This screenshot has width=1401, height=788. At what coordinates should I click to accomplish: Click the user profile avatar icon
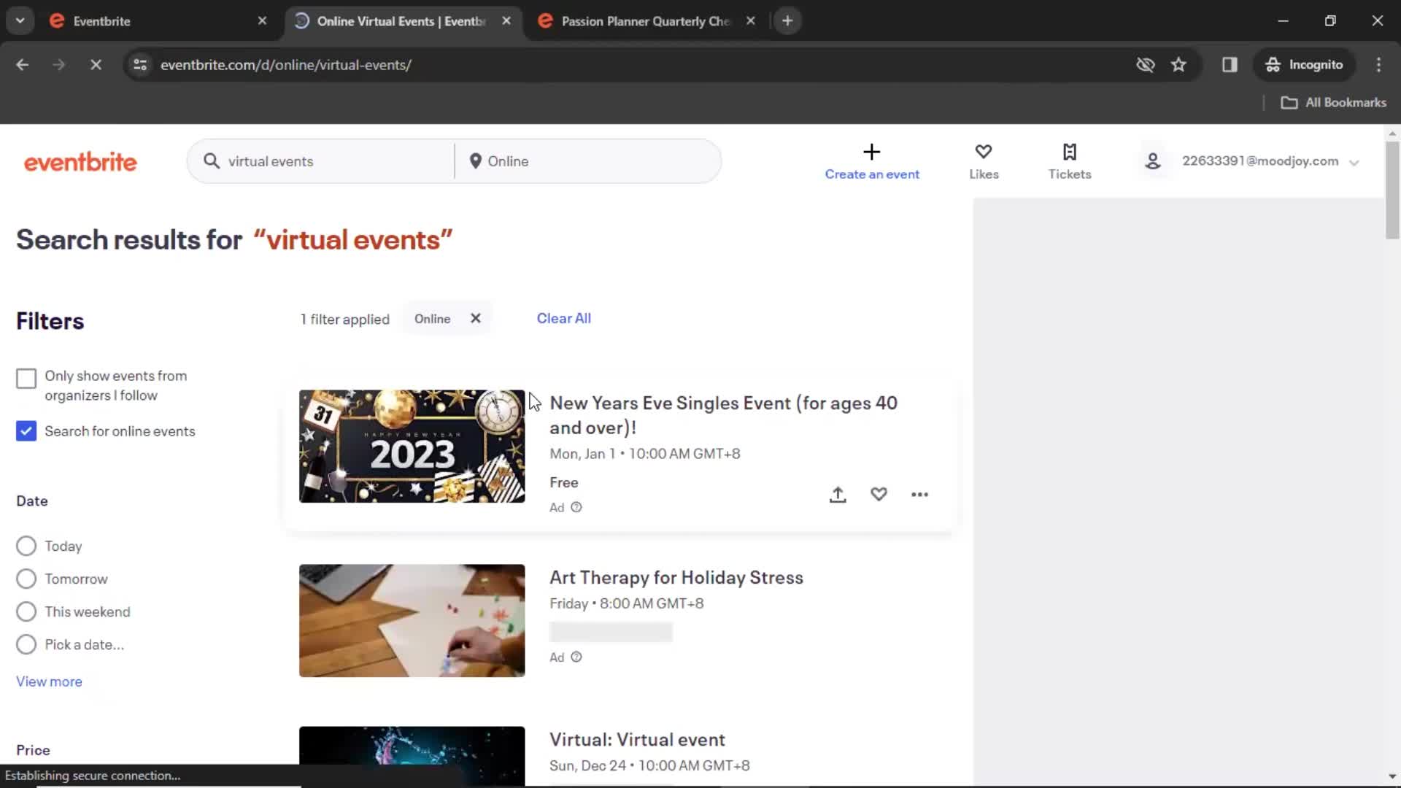point(1153,161)
